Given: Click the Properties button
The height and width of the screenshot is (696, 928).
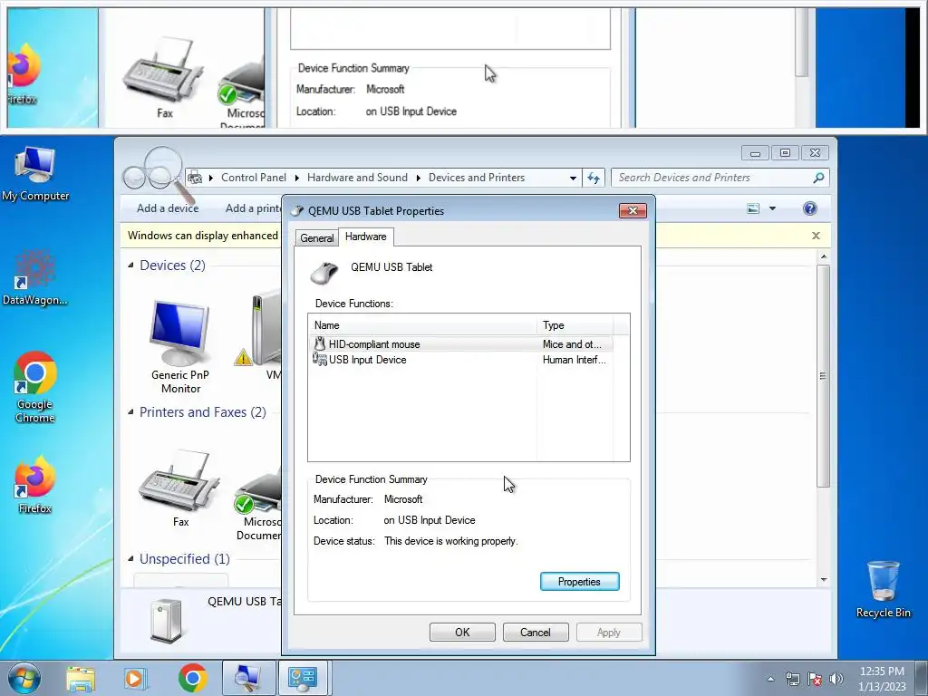Looking at the screenshot, I should click(x=579, y=582).
